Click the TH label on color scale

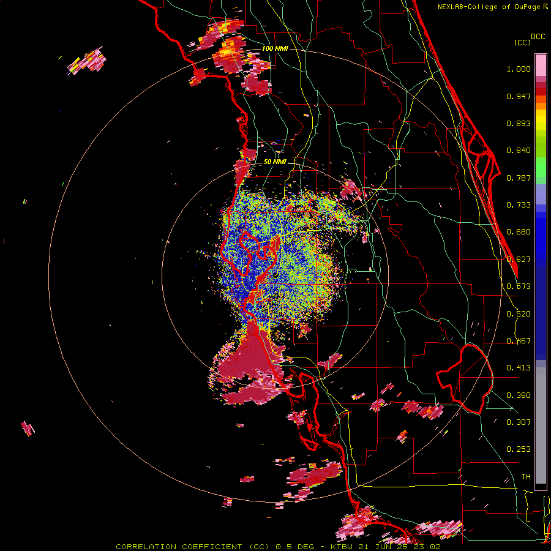tap(526, 477)
